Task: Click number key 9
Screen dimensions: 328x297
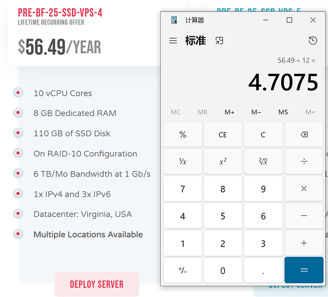Action: point(263,188)
